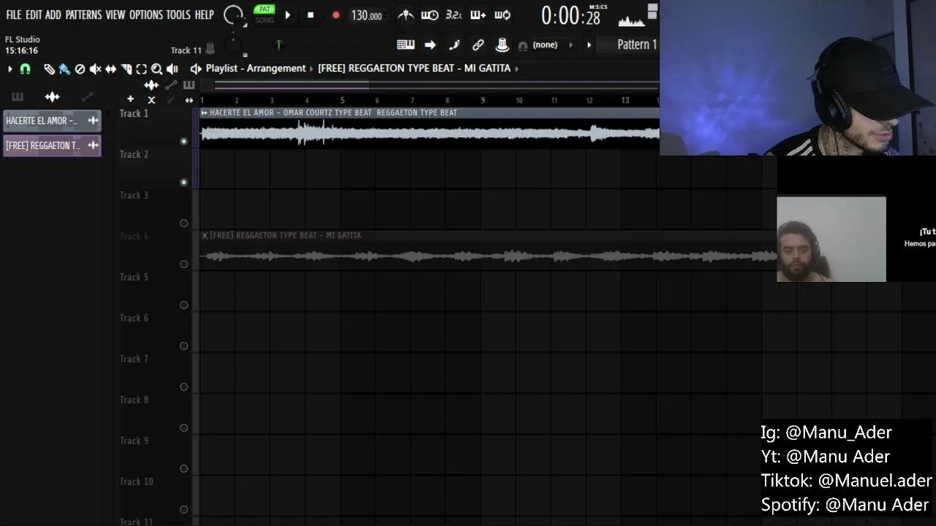Arm the red record button
This screenshot has height=526, width=936.
click(x=336, y=15)
